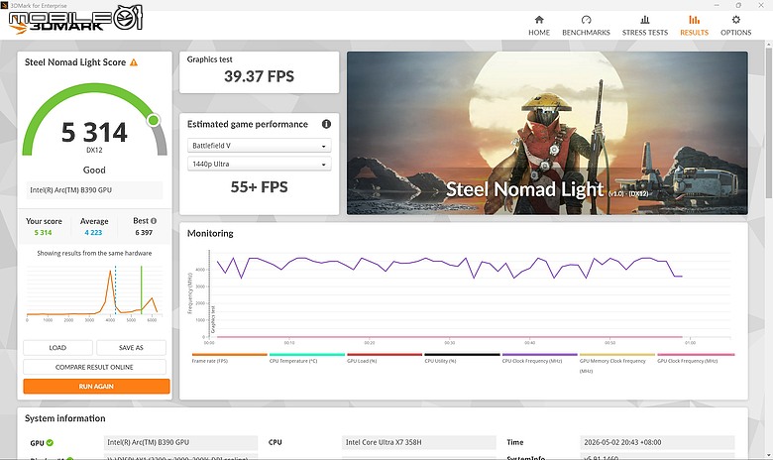Screen dimensions: 773x460
Task: Click the Best score value 6 397
Action: pyautogui.click(x=144, y=233)
